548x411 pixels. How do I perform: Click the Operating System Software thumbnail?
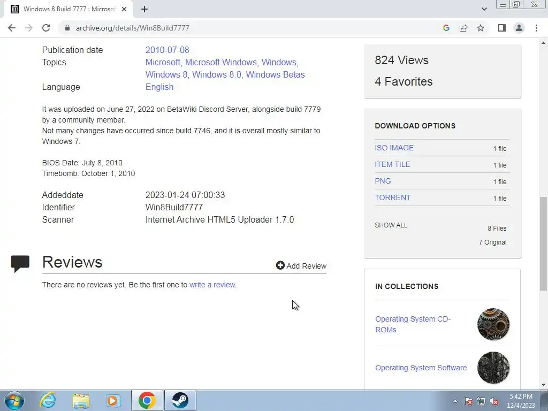pos(493,368)
